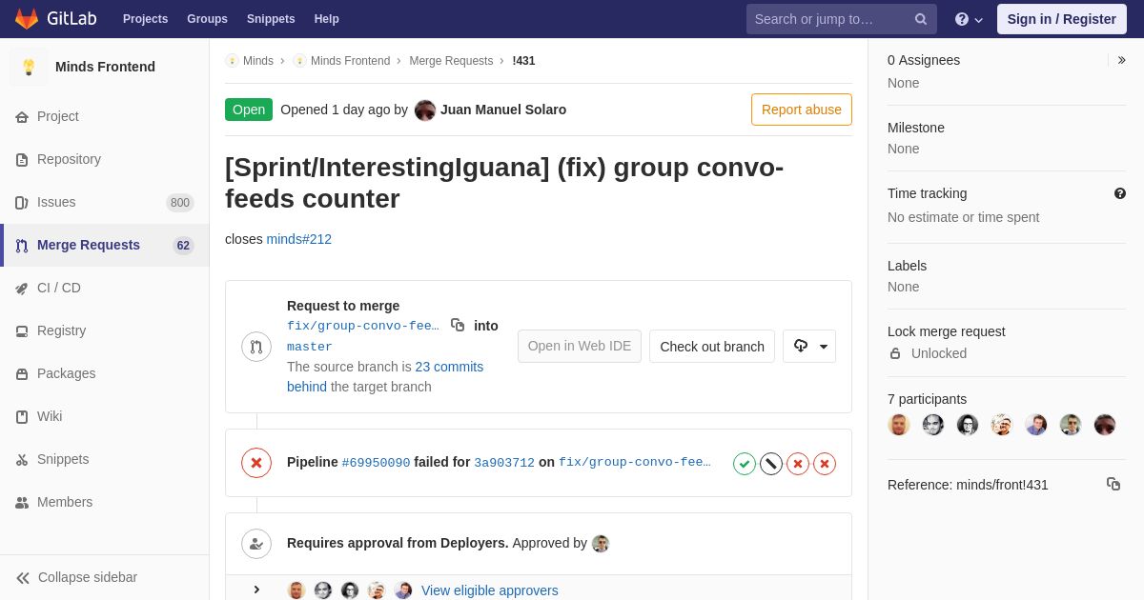The height and width of the screenshot is (600, 1144).
Task: Open the seventh participant avatar
Action: [1105, 425]
